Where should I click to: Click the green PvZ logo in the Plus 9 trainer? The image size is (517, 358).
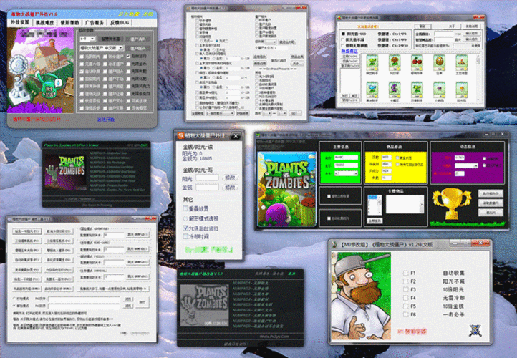[65, 173]
